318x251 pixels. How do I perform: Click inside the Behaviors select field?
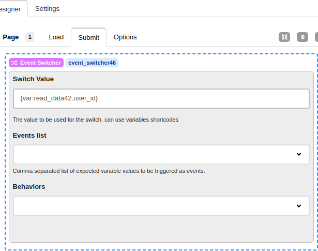pos(155,206)
